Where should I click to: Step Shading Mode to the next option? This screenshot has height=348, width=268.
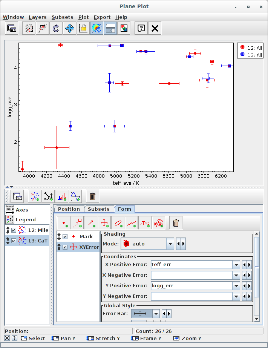183,244
